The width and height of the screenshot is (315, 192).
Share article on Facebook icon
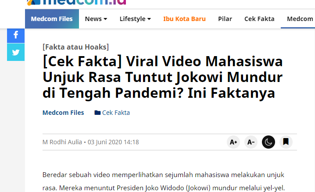16,36
